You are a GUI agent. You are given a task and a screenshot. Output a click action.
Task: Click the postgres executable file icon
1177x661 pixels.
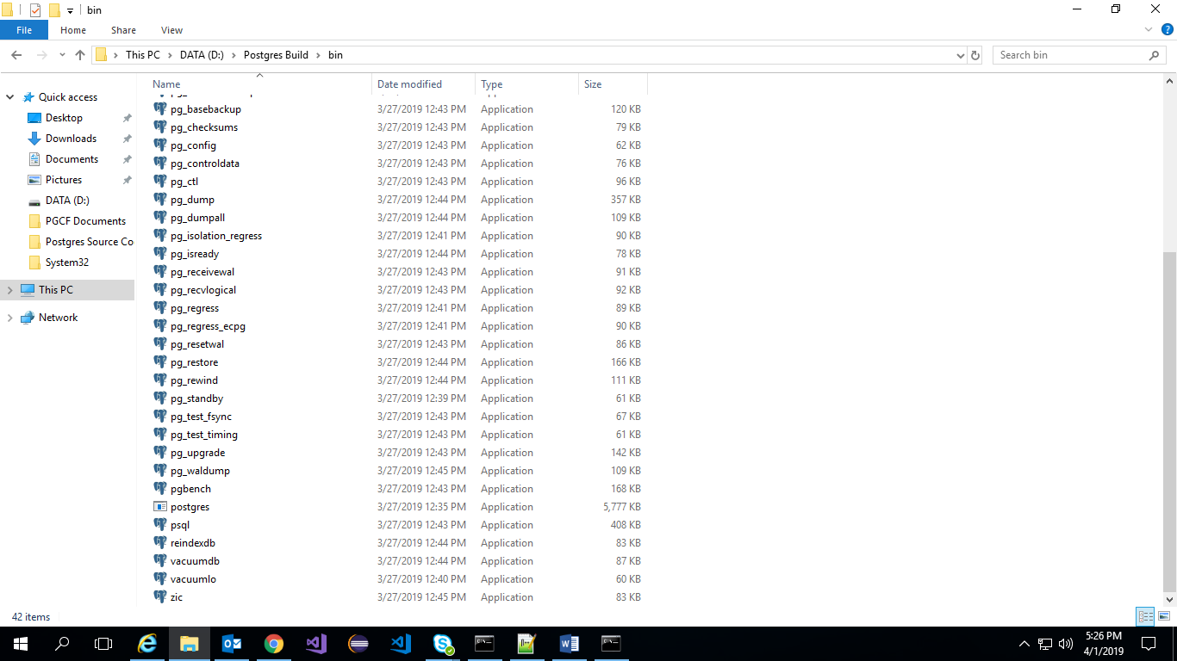point(160,507)
